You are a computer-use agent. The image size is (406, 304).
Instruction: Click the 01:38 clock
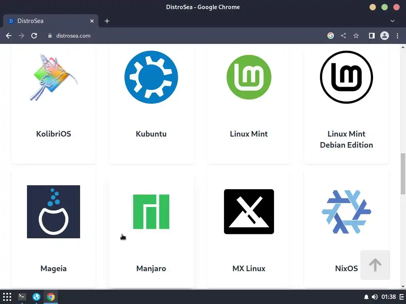(389, 297)
